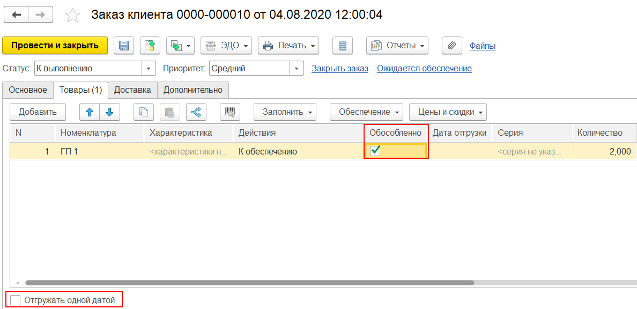Click the horizontal table scrollbar
The image size is (637, 309).
(x=249, y=283)
